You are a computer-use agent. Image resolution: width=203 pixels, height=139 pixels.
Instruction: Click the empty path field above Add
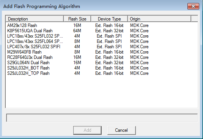click(x=102, y=118)
